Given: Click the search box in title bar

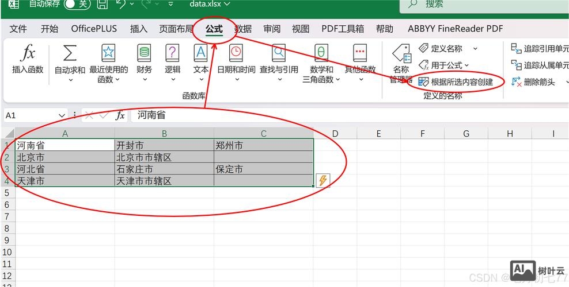Looking at the screenshot, I should pyautogui.click(x=484, y=5).
